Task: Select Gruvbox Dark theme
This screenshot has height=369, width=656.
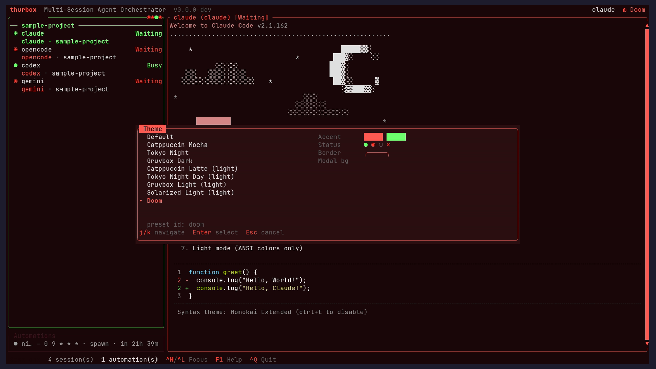Action: (169, 161)
